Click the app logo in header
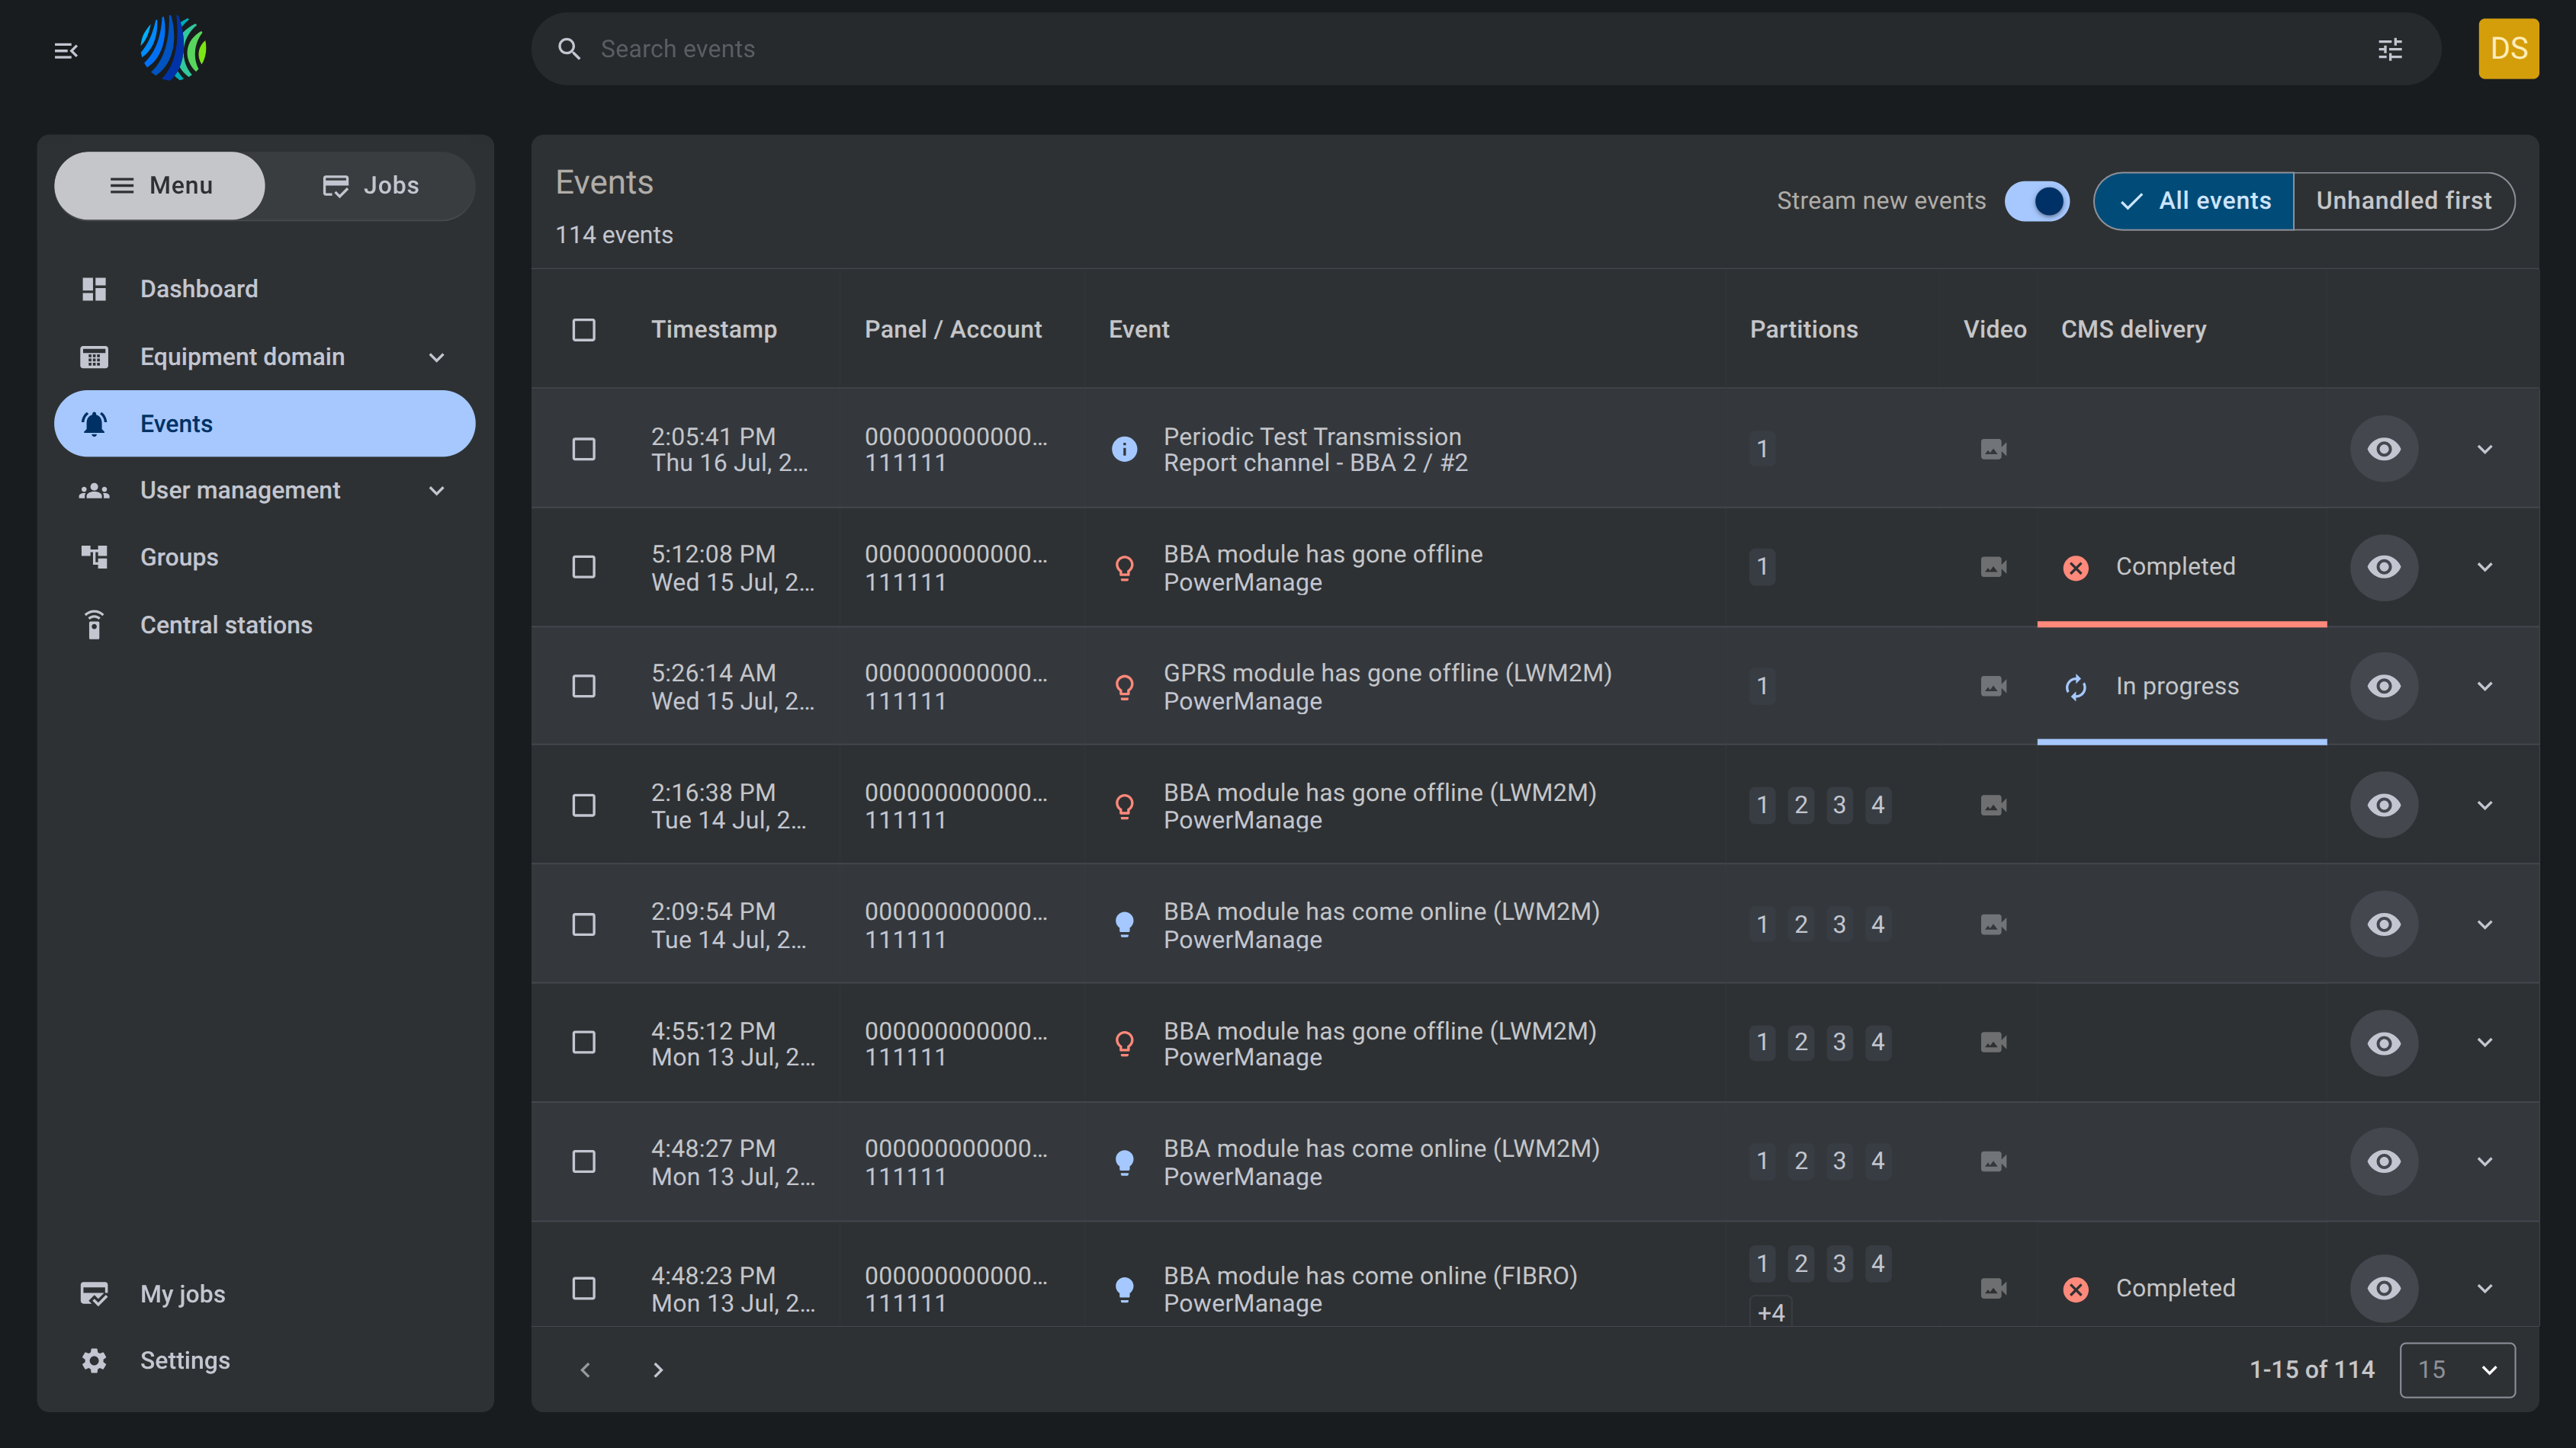Viewport: 2576px width, 1448px height. [x=173, y=48]
